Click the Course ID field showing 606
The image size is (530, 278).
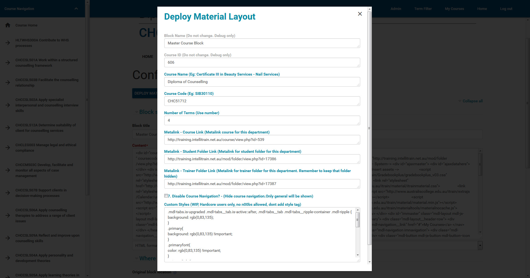262,62
